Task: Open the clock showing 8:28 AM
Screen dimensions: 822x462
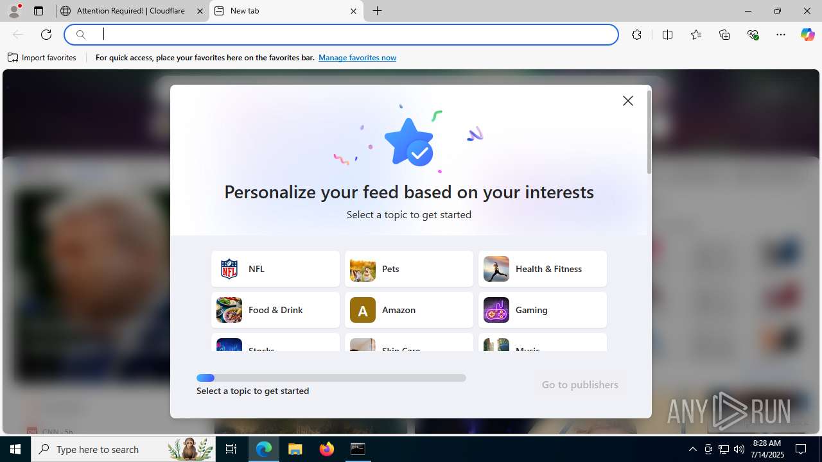Action: click(x=767, y=449)
